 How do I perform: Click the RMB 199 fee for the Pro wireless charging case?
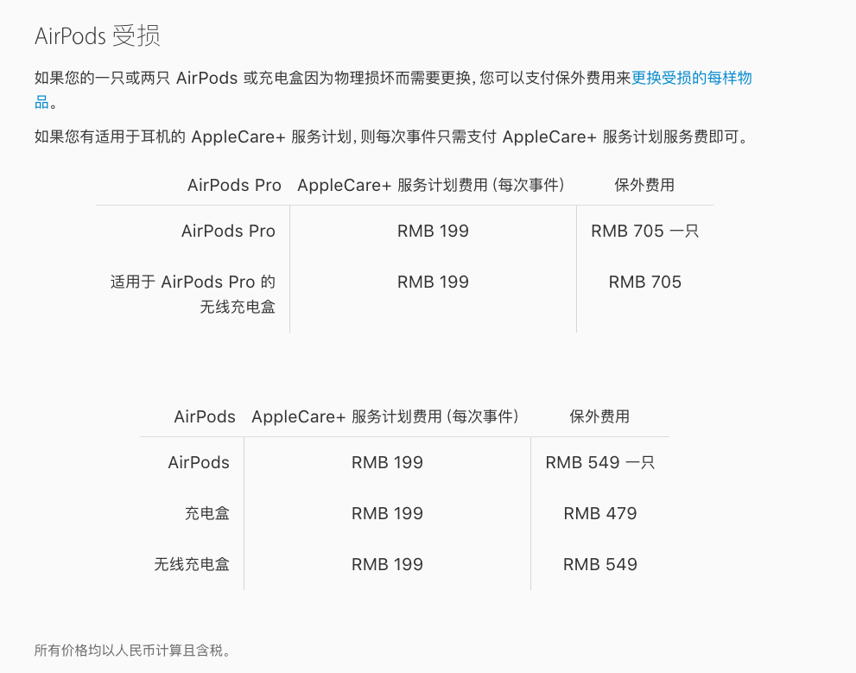[x=433, y=282]
